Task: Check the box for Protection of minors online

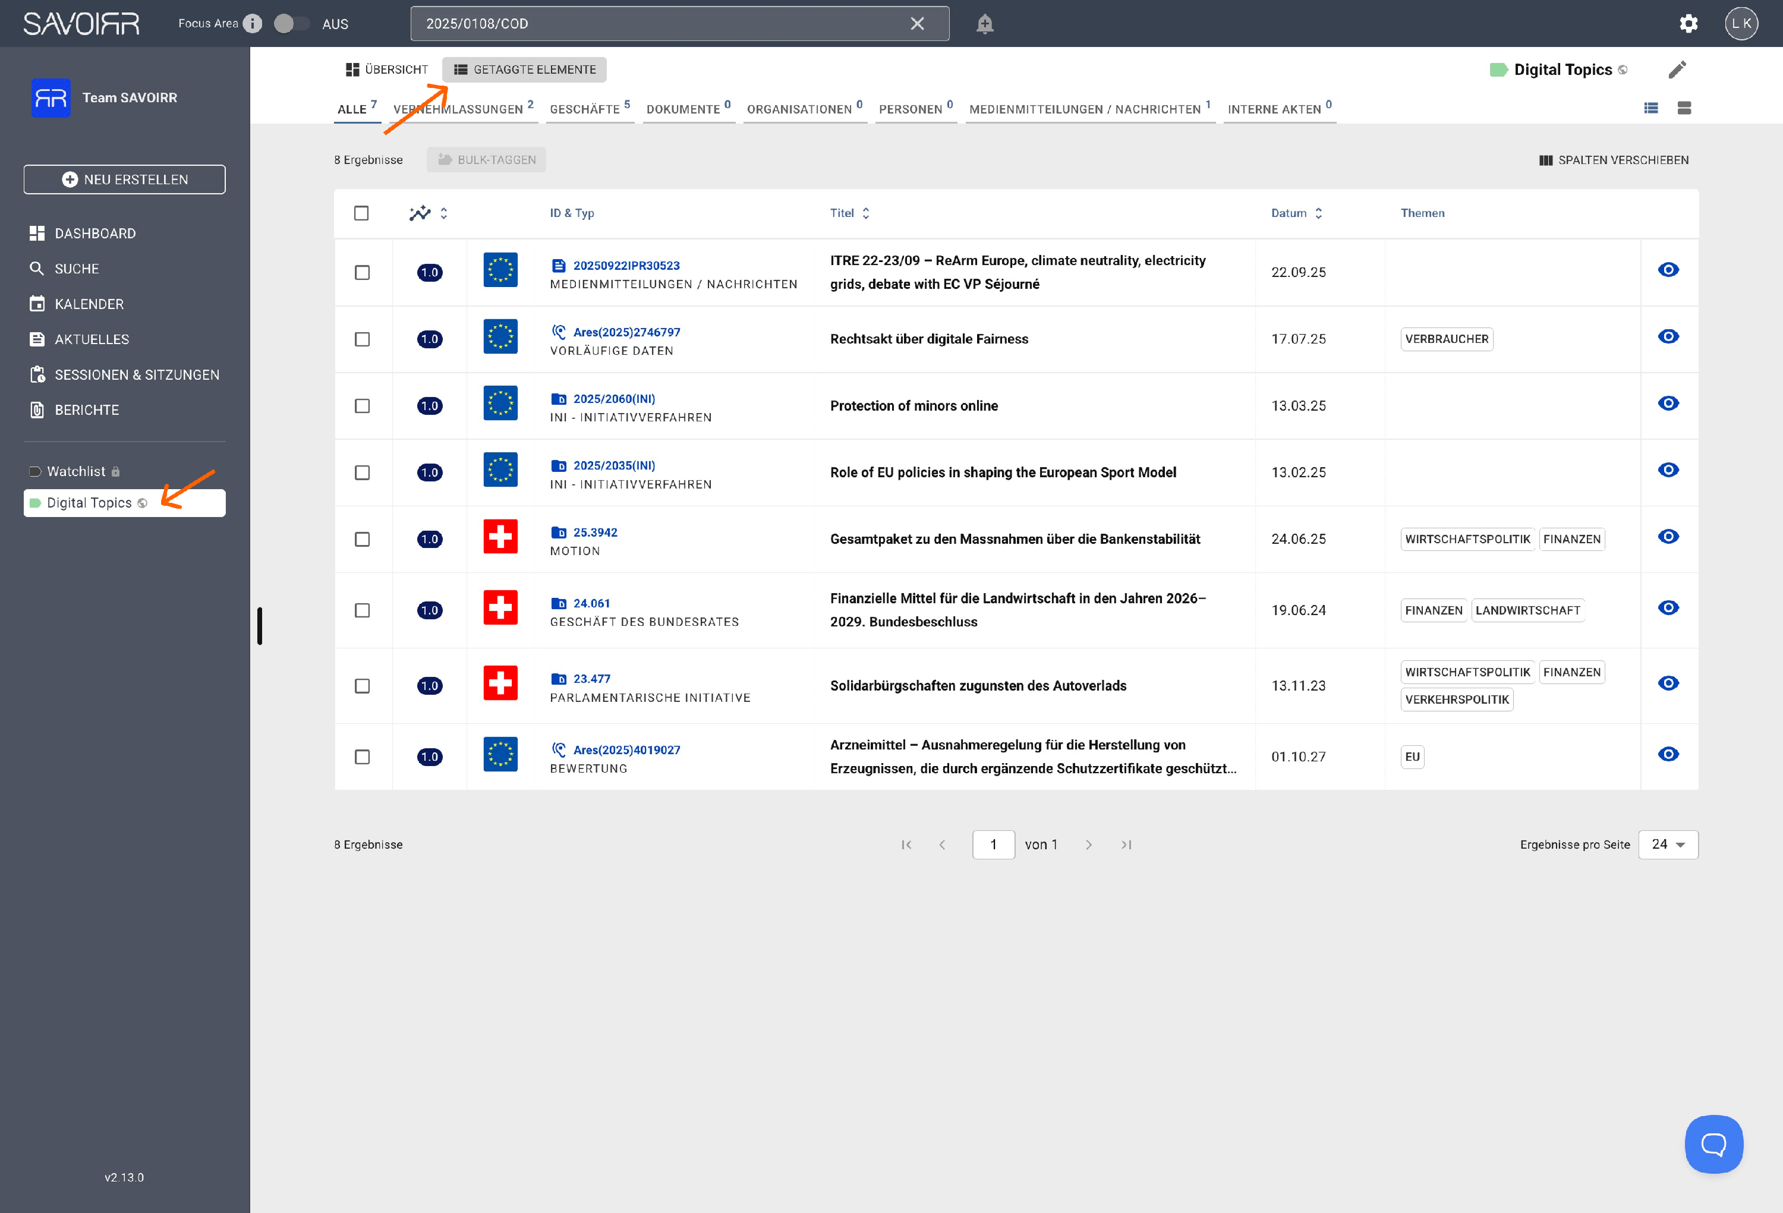Action: click(x=362, y=406)
